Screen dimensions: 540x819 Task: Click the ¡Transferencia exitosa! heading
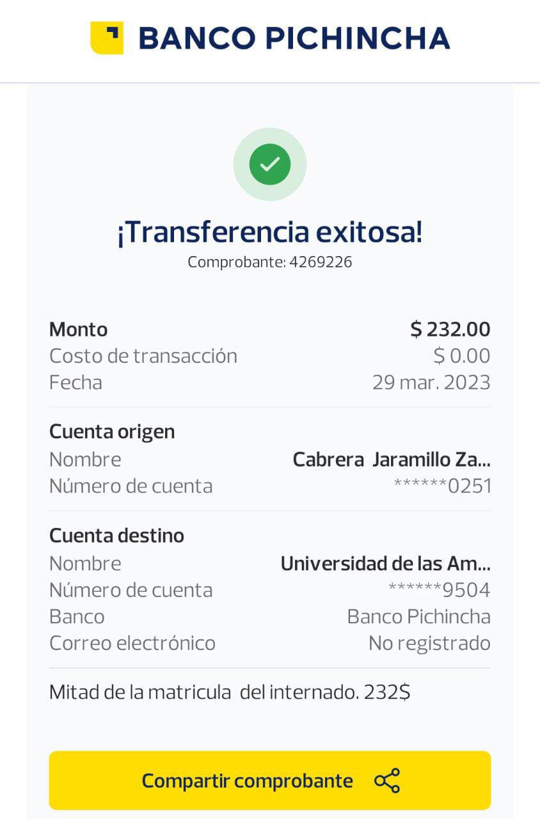(x=269, y=232)
